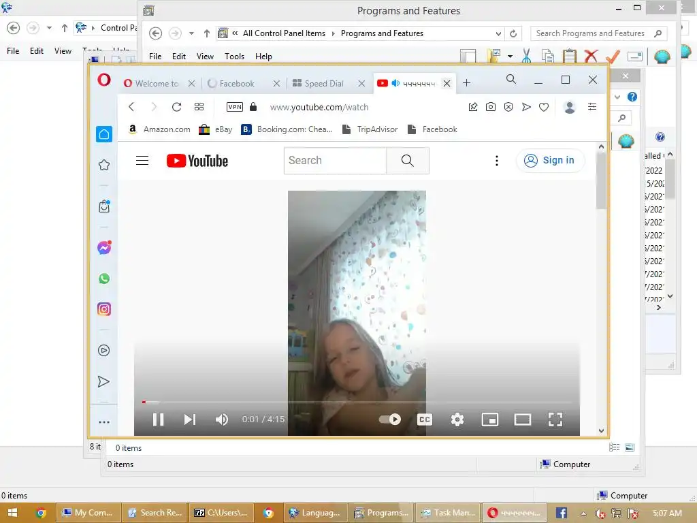Viewport: 697px width, 523px height.
Task: Click the Opera address bar URL
Action: point(319,107)
